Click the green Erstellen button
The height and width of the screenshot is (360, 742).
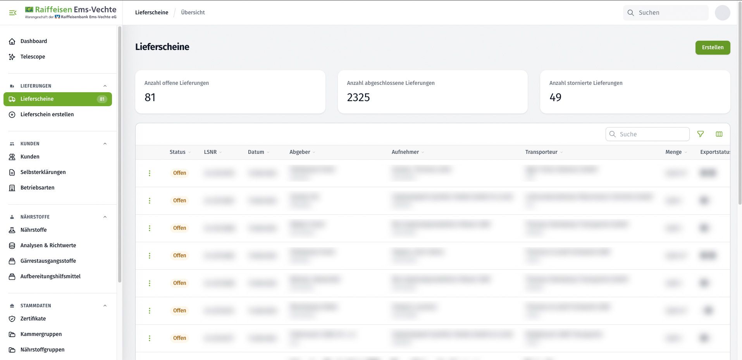713,48
